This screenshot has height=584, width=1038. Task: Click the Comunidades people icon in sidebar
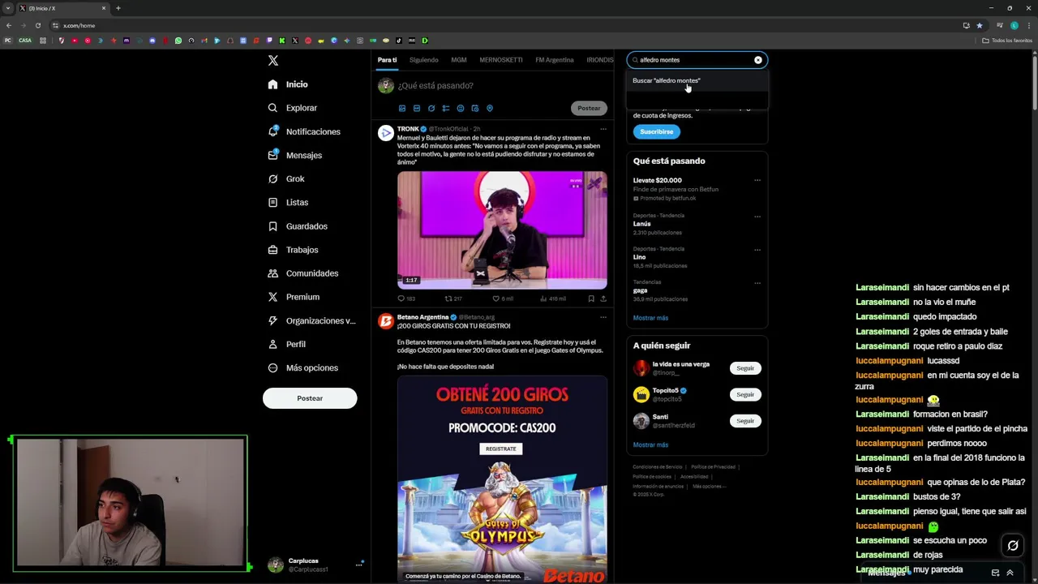pos(272,273)
